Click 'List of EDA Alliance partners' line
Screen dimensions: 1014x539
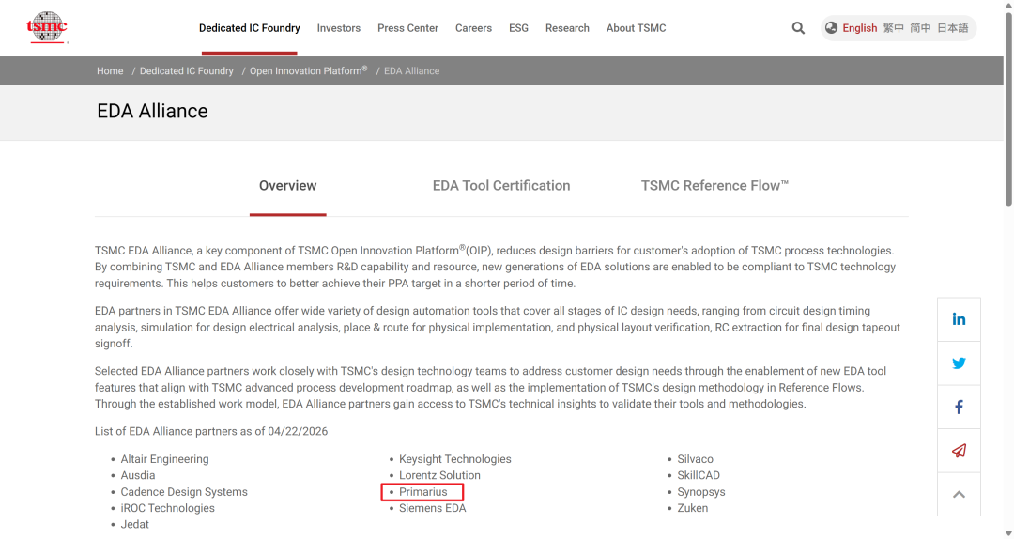[x=211, y=432]
